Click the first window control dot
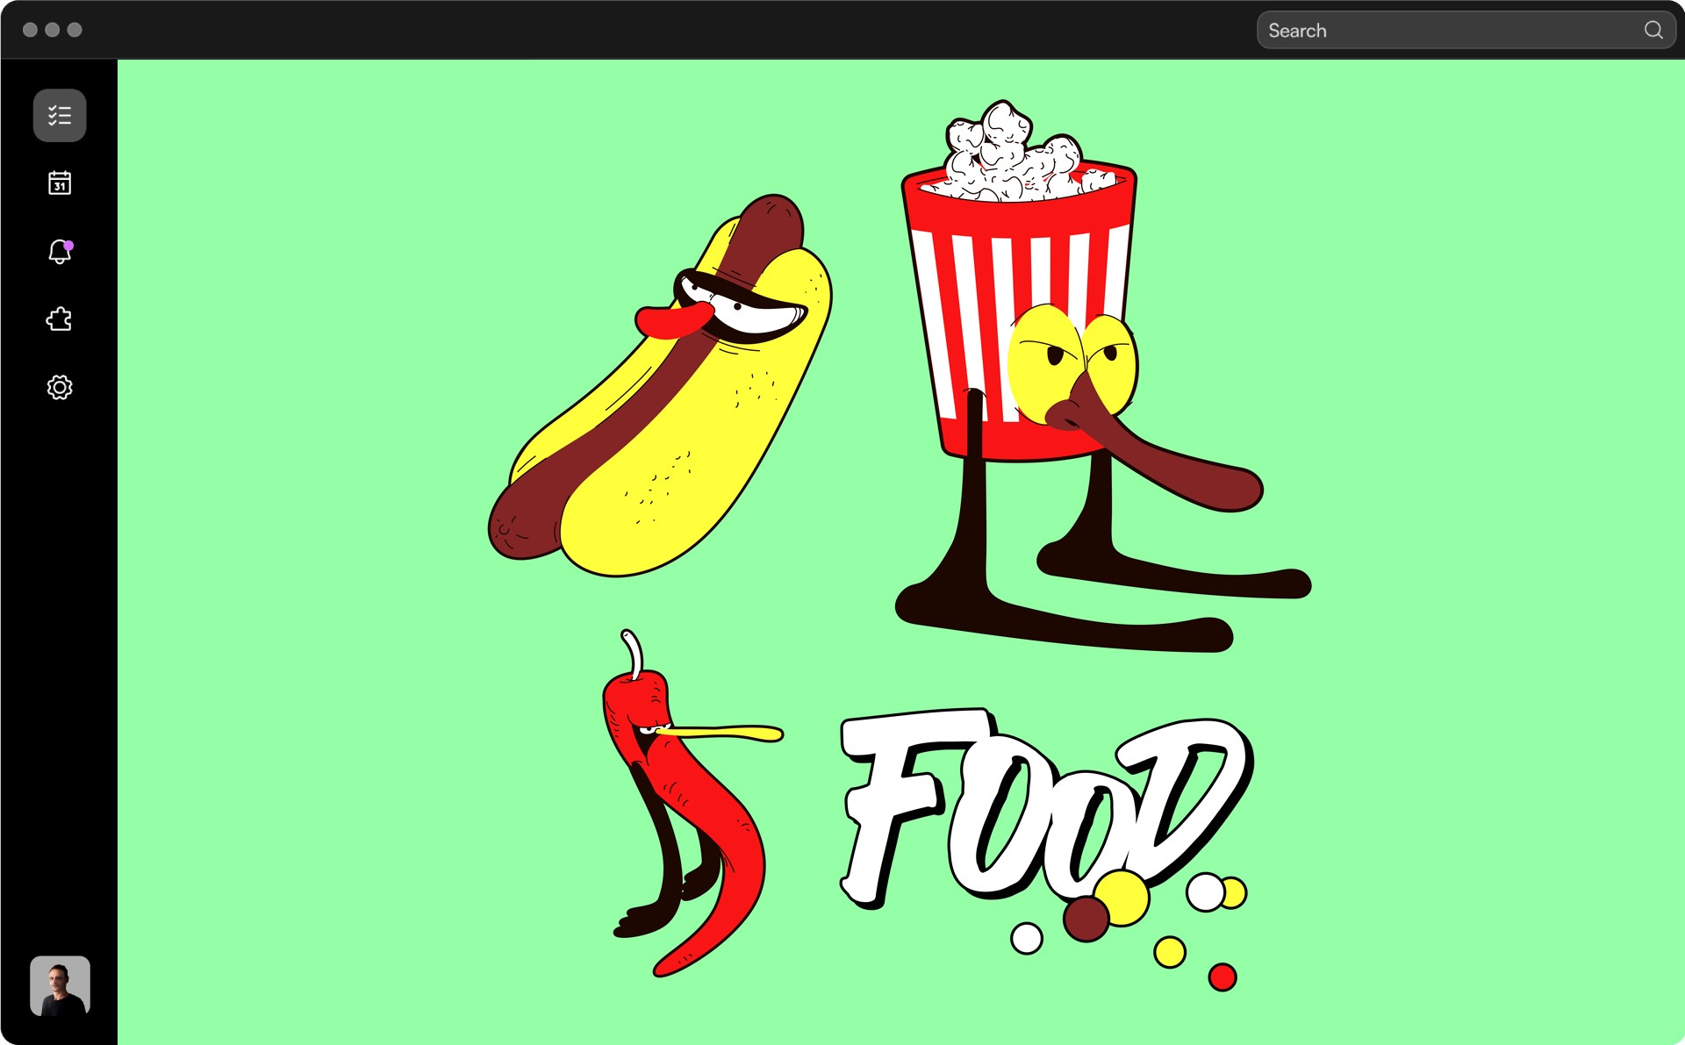Screen dimensions: 1685x1045 click(30, 30)
